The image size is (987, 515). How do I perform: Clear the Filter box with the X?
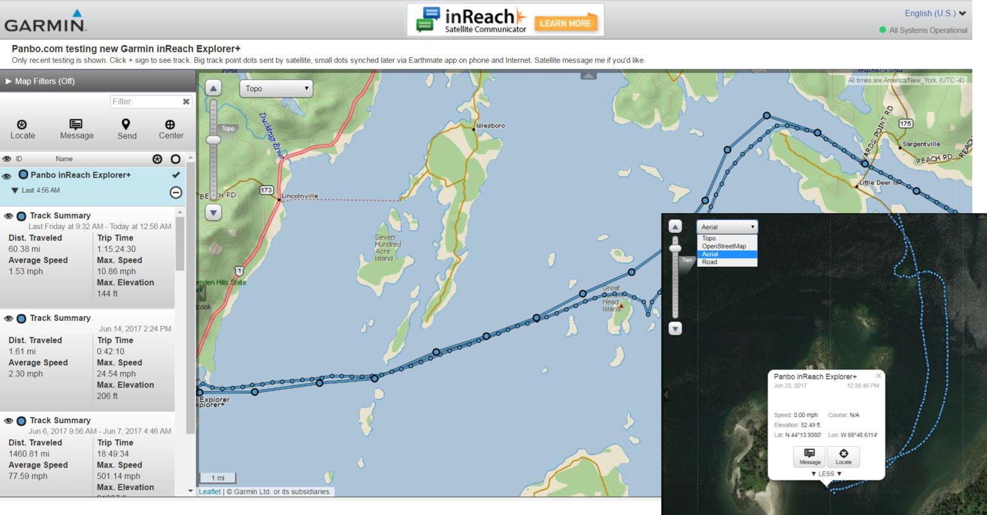coord(186,102)
